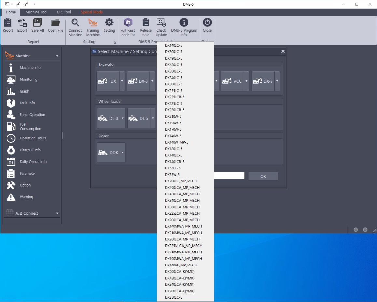
Task: Choose DX700LC_MP_MECH in the dropdown list
Action: 181,181
